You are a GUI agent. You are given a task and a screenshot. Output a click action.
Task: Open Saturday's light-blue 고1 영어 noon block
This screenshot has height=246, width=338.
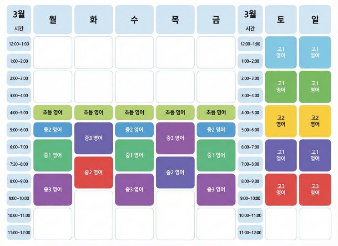[x=281, y=52]
